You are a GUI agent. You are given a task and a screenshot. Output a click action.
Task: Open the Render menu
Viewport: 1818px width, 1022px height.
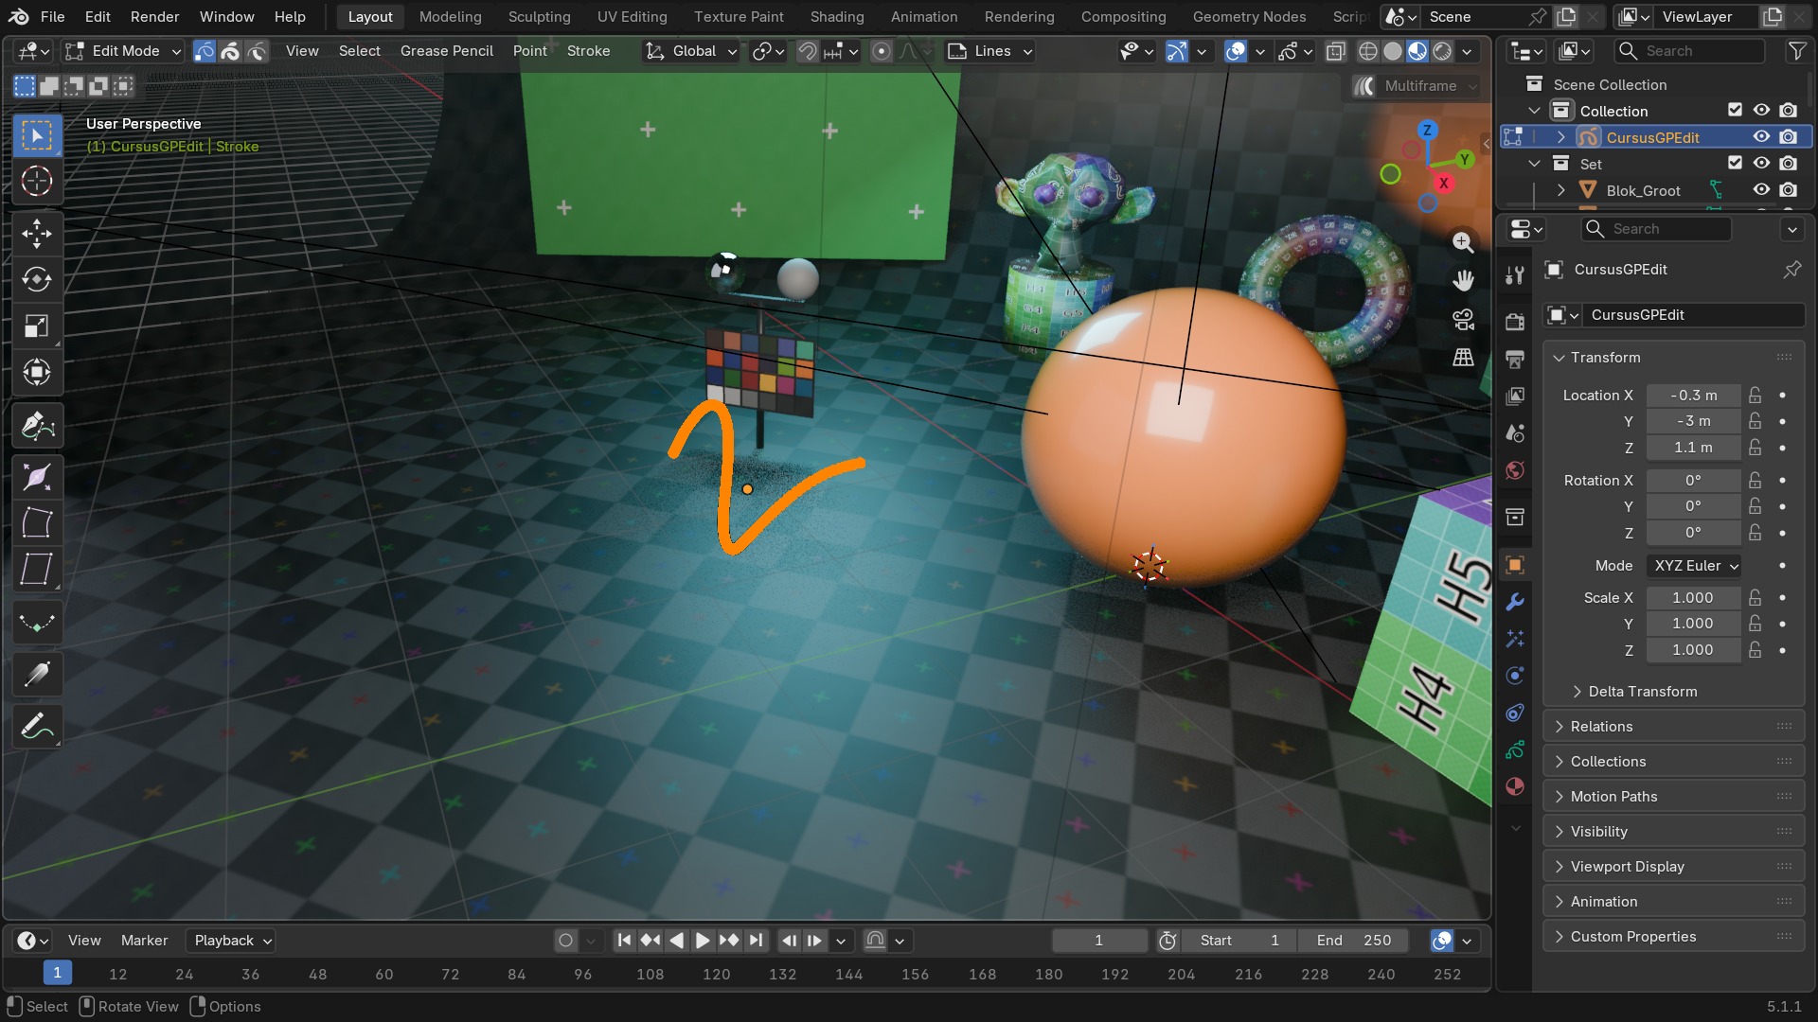(x=154, y=16)
